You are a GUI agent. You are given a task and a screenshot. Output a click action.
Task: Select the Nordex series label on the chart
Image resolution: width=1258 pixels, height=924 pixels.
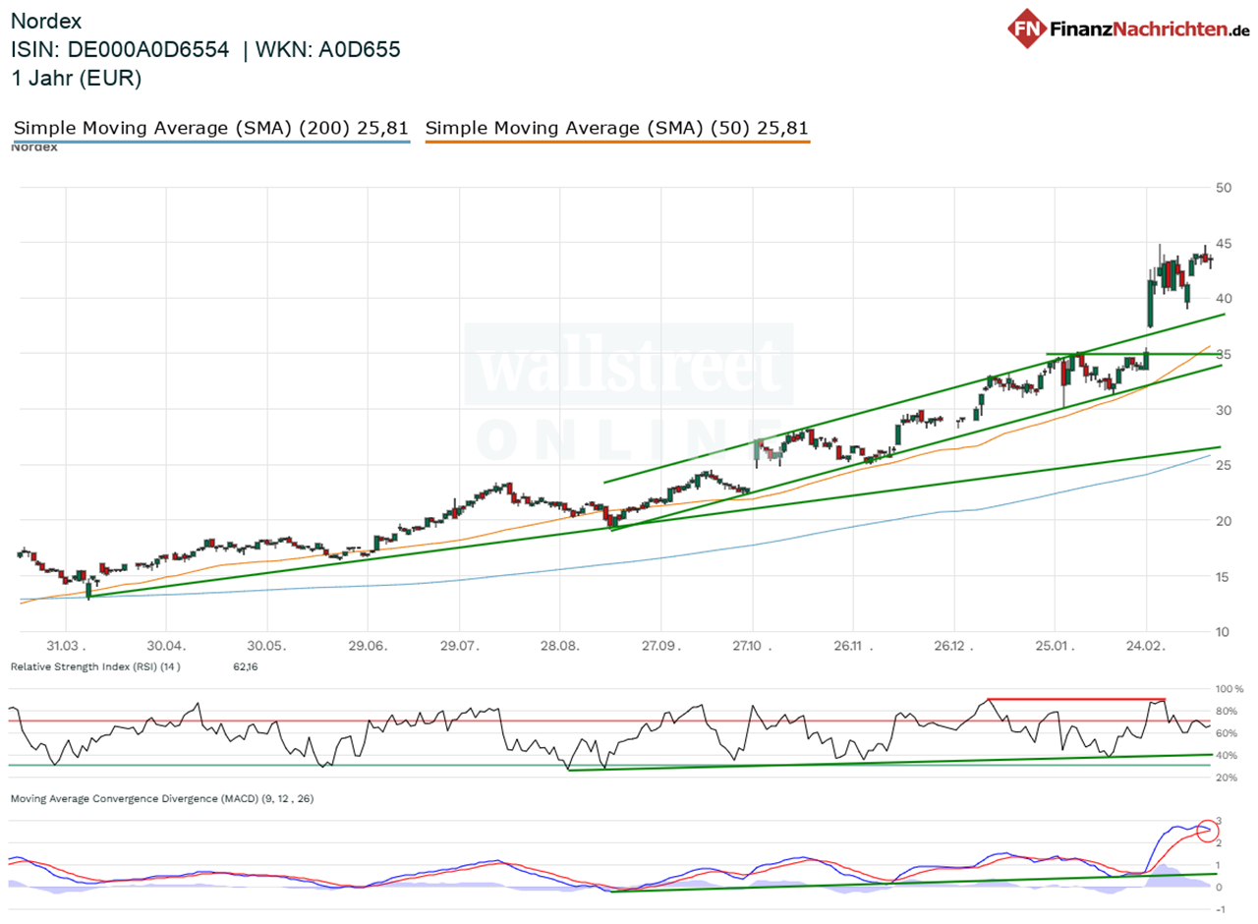point(34,147)
